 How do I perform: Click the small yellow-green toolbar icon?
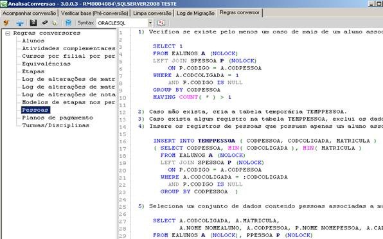click(x=55, y=23)
